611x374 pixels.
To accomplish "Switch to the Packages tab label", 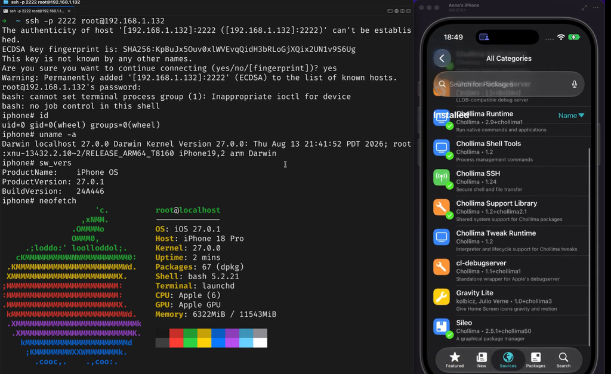I will tap(536, 366).
